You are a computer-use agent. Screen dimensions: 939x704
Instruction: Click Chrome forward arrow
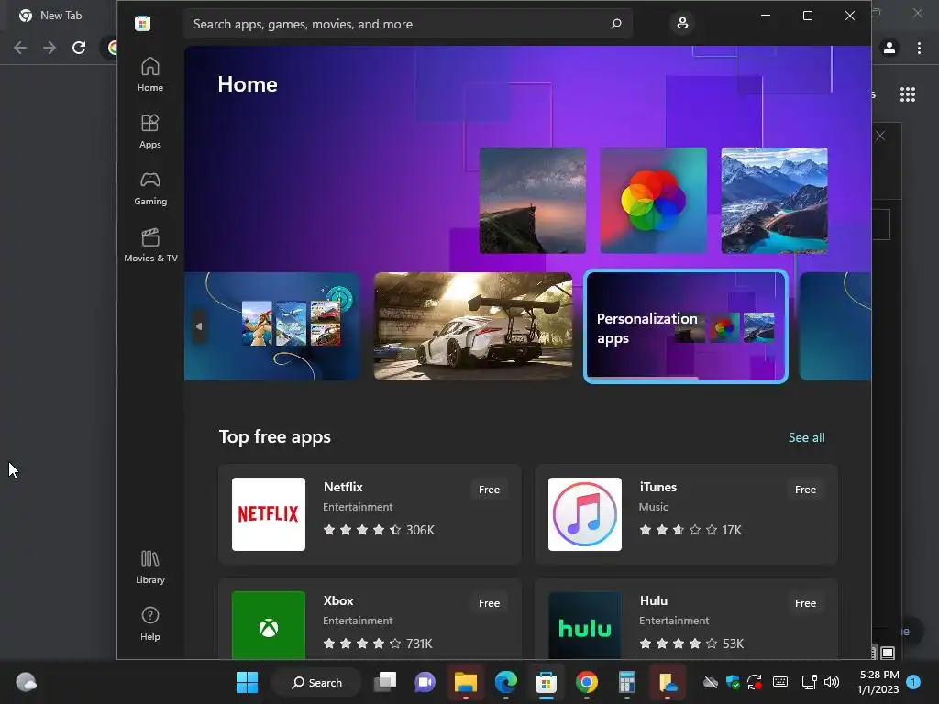50,48
